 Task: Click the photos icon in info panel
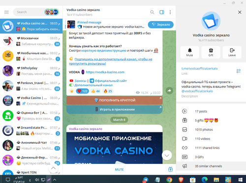click(x=184, y=130)
